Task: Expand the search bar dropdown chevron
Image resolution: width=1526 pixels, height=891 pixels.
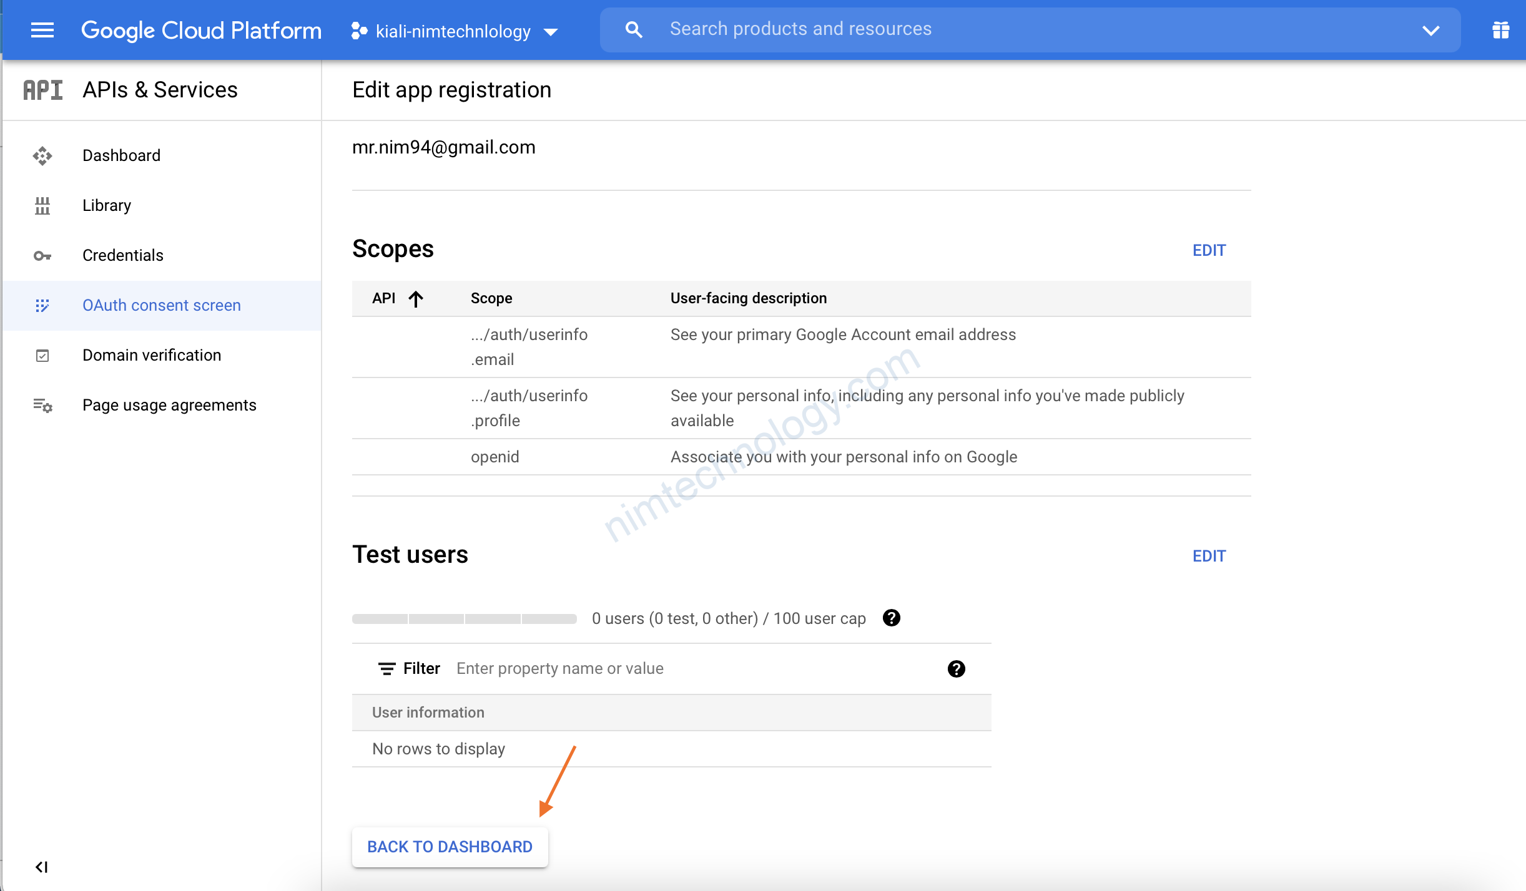Action: 1430,30
